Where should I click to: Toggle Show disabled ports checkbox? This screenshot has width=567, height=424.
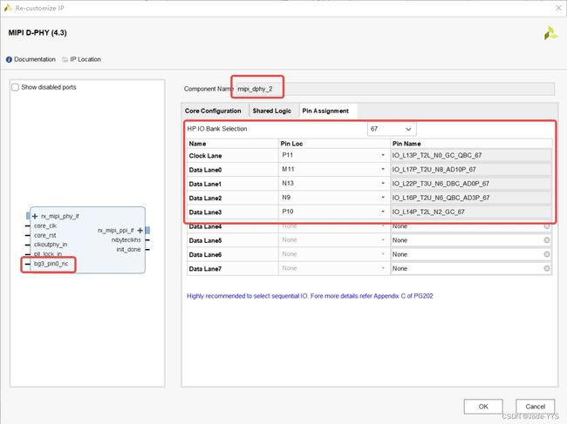(15, 87)
